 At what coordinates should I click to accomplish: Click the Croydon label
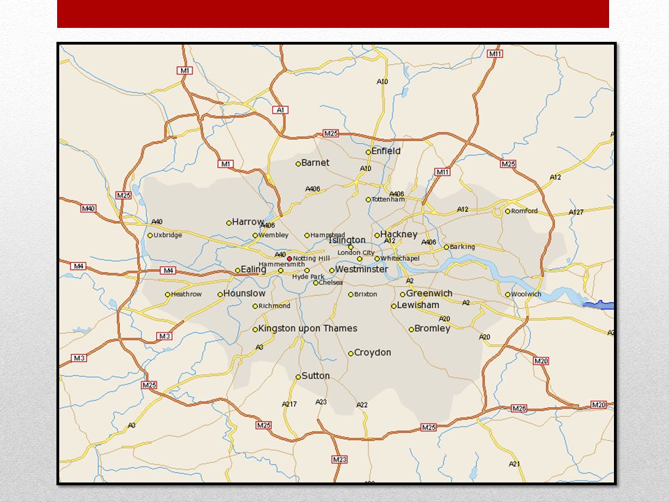372,353
